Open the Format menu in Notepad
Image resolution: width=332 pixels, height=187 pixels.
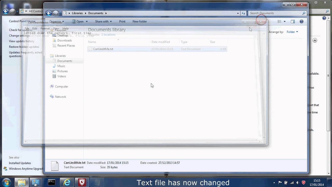[45, 29]
